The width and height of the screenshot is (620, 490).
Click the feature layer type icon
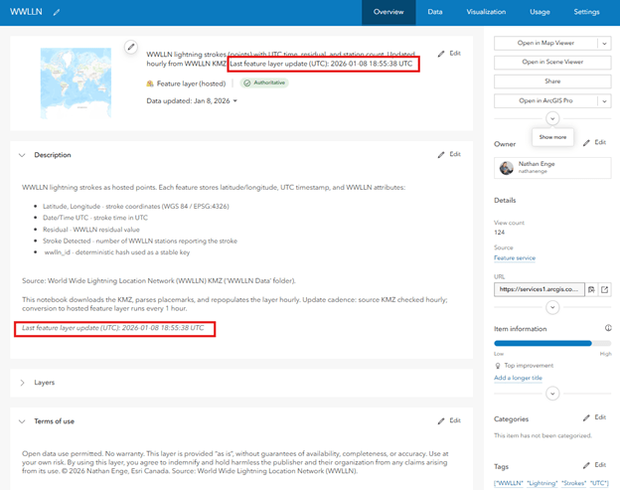150,83
